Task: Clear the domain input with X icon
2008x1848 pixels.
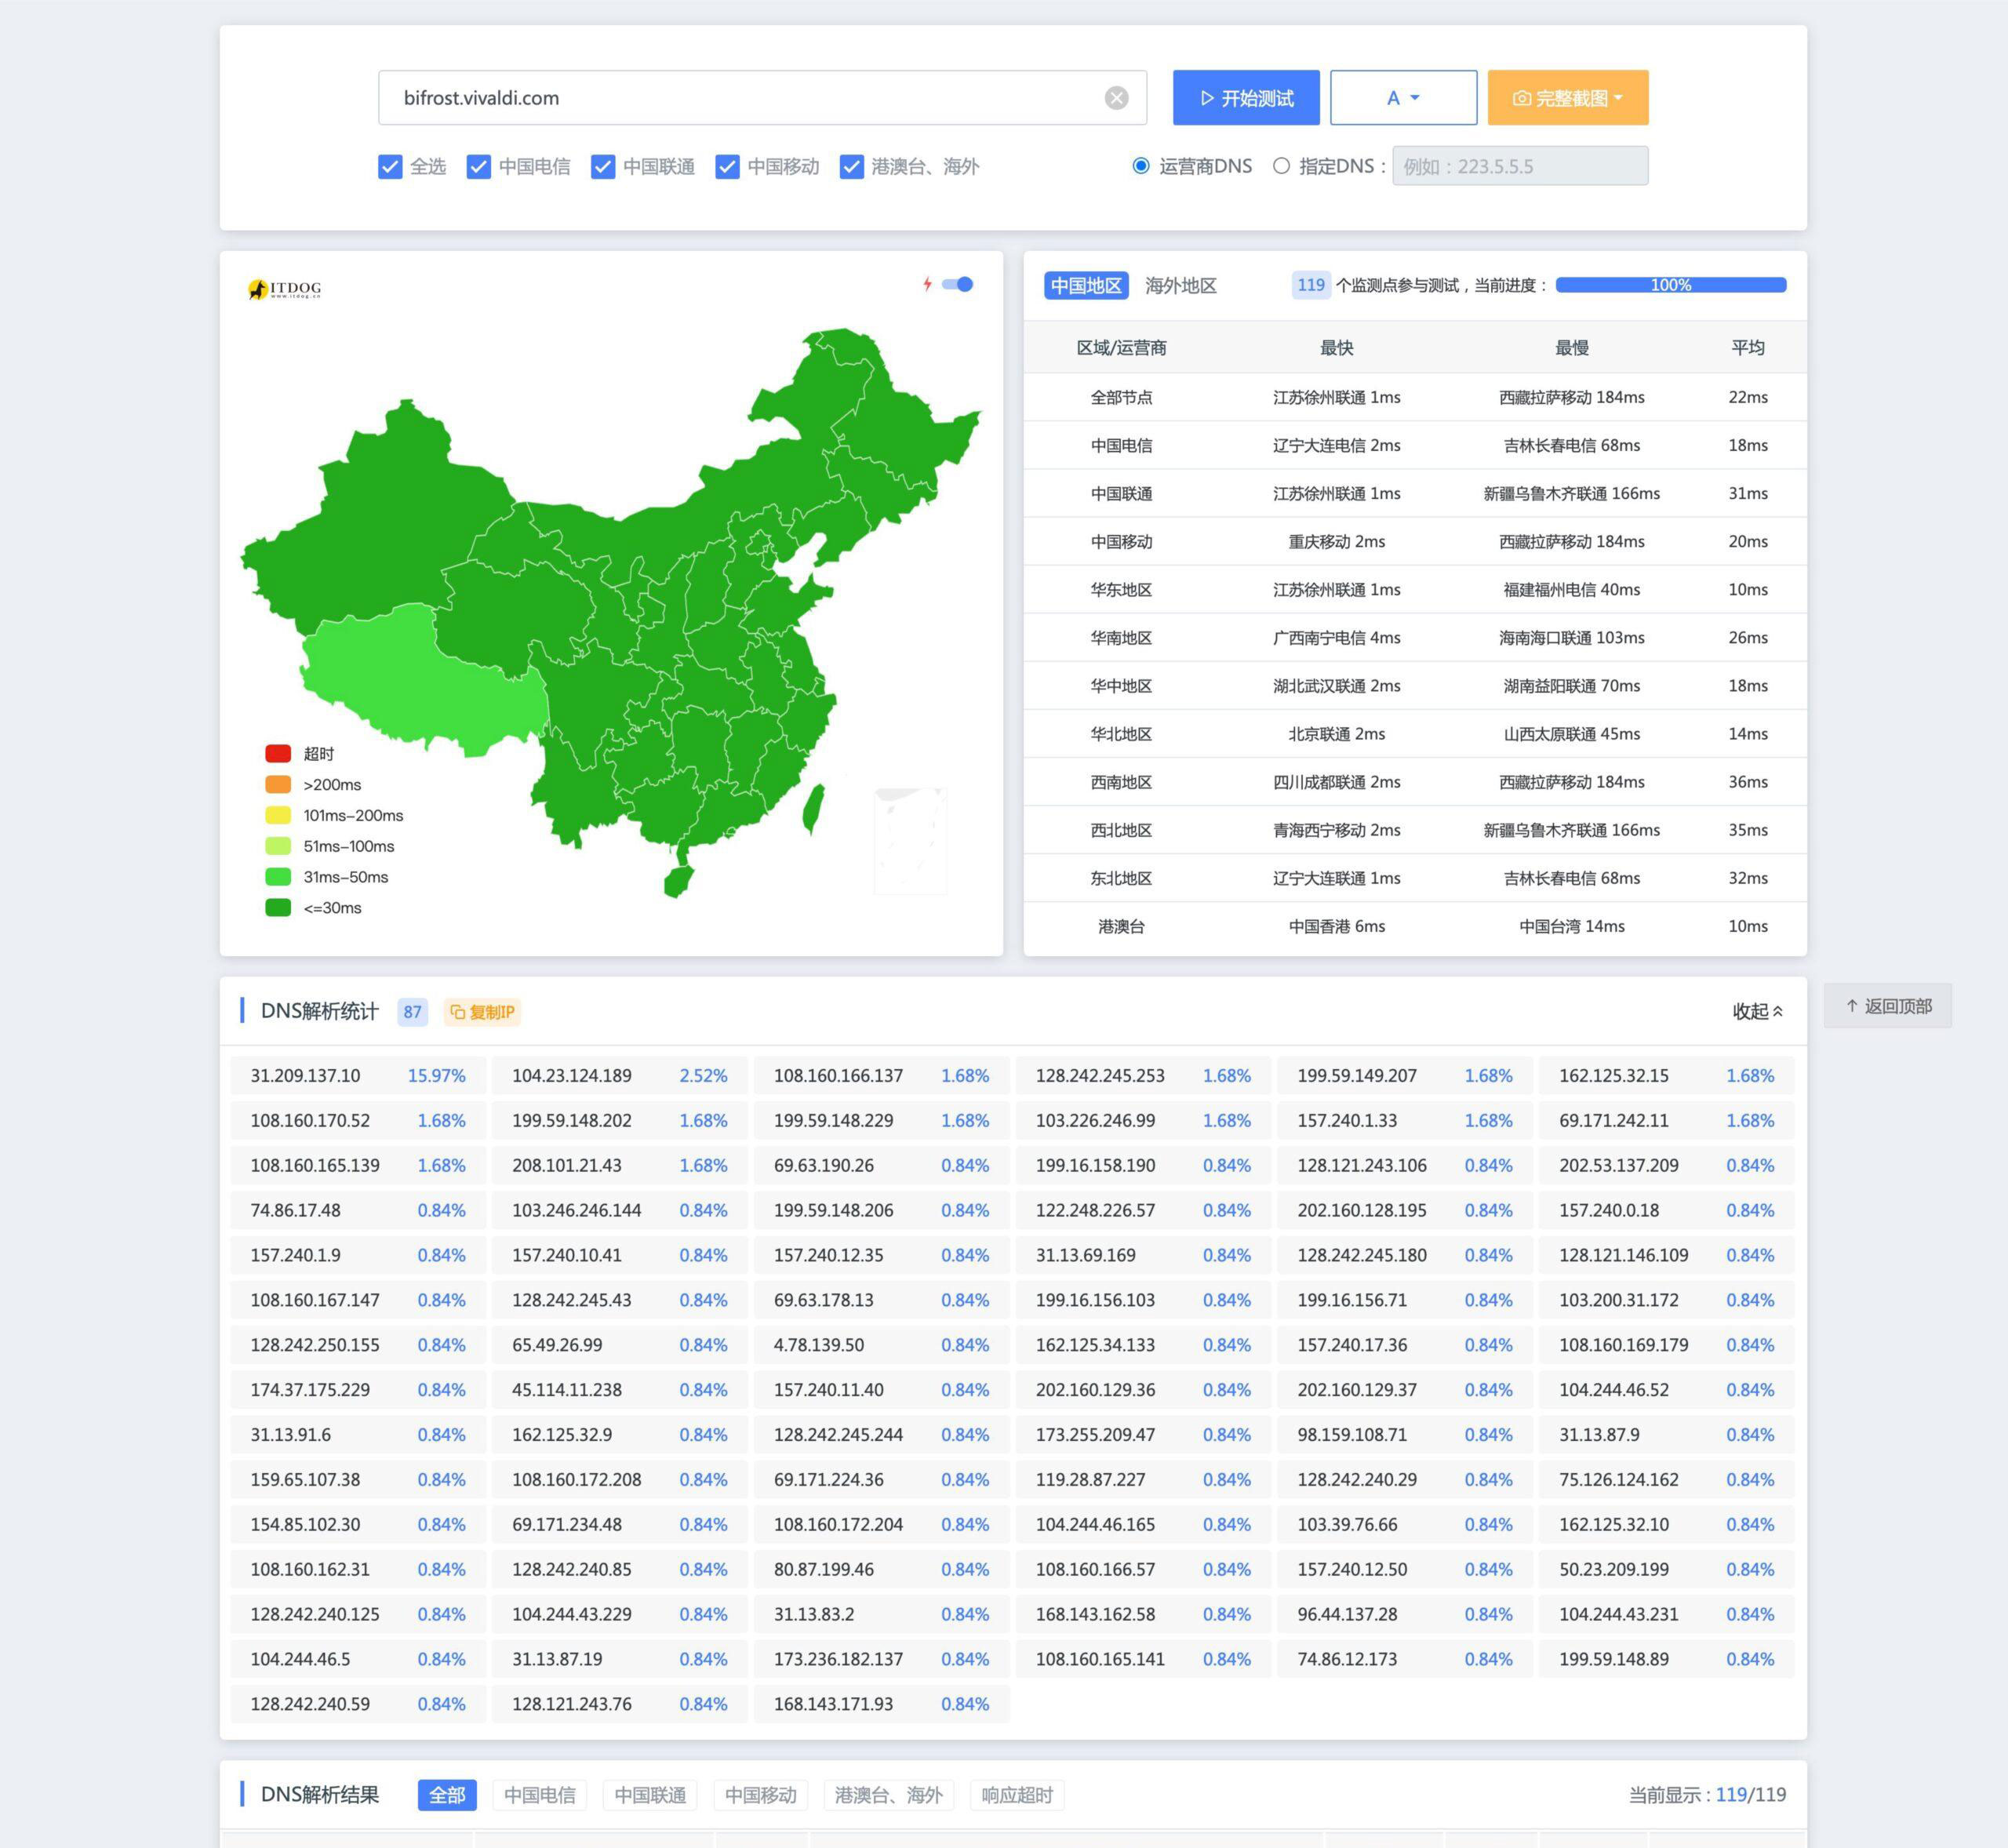Action: click(1116, 98)
